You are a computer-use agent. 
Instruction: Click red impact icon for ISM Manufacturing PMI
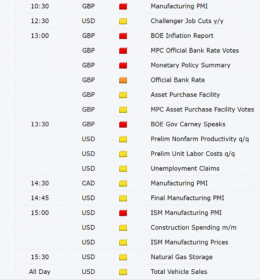pyautogui.click(x=123, y=213)
